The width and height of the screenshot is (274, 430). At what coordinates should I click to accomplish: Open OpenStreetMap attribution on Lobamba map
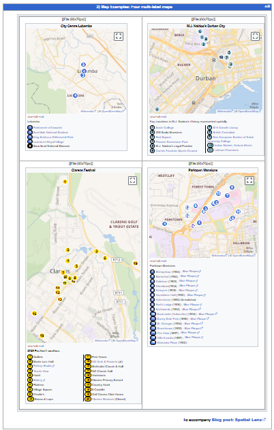(x=113, y=112)
